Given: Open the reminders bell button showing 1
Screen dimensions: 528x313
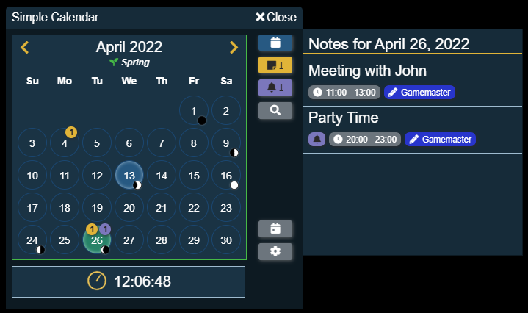Looking at the screenshot, I should [x=275, y=88].
